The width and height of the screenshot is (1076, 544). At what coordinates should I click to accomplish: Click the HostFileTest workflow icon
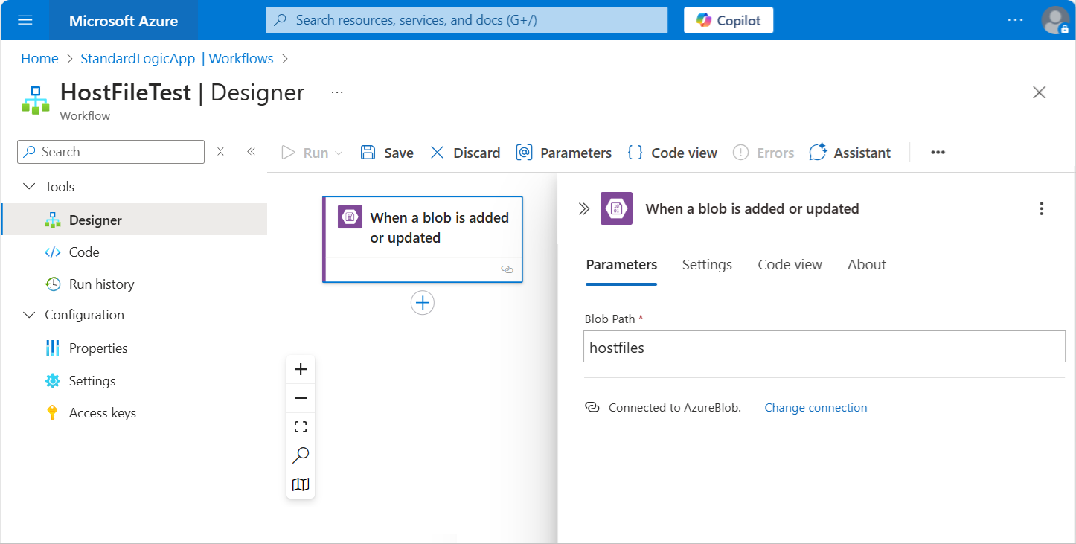coord(36,99)
